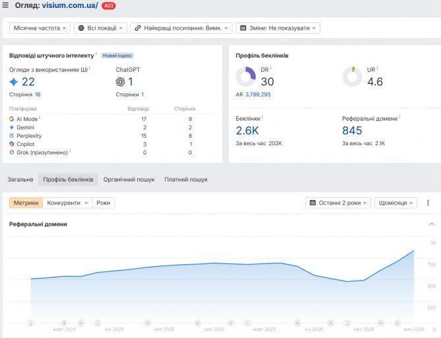
Task: Click the 845 referring domains number
Action: pos(352,131)
